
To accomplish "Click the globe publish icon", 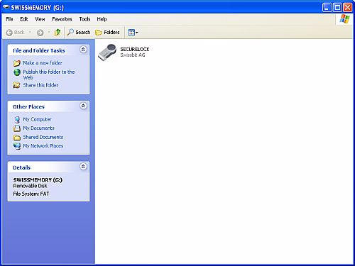I will pos(17,72).
